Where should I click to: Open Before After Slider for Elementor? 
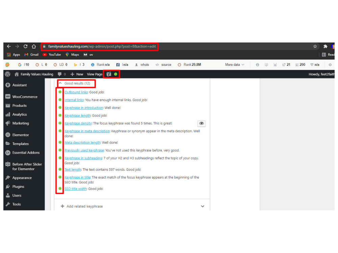click(x=24, y=167)
